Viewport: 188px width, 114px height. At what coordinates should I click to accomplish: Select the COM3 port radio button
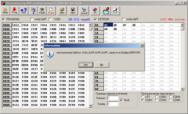coord(157,100)
